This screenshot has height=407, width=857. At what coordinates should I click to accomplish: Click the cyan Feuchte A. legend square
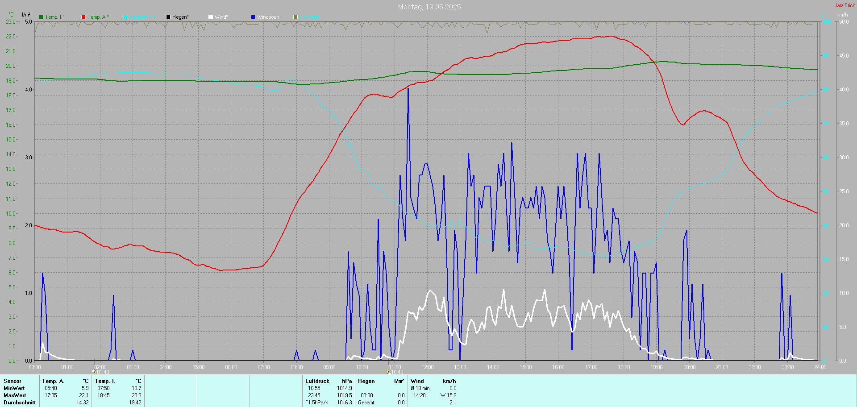click(126, 17)
